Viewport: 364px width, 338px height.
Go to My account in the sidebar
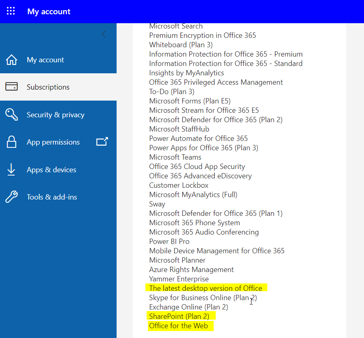click(58, 60)
